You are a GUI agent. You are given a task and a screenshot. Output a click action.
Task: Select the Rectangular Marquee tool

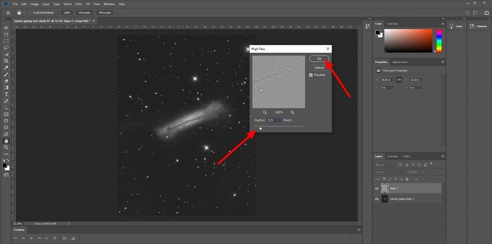tap(6, 41)
